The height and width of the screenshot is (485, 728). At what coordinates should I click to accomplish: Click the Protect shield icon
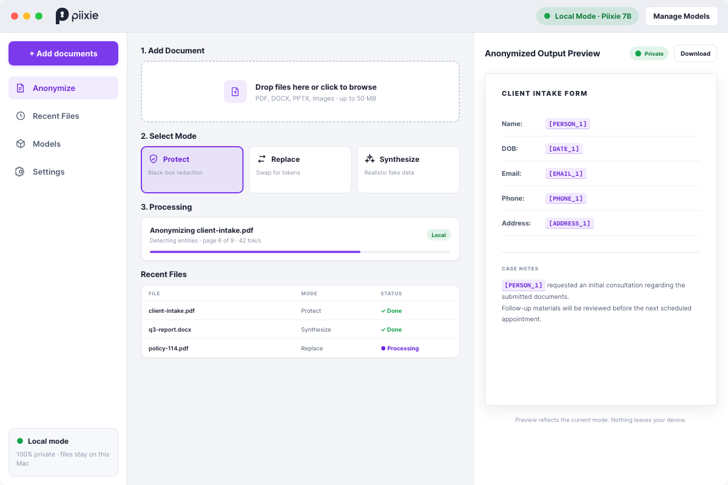pos(153,159)
